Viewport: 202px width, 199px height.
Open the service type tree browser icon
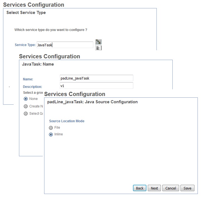click(x=98, y=42)
